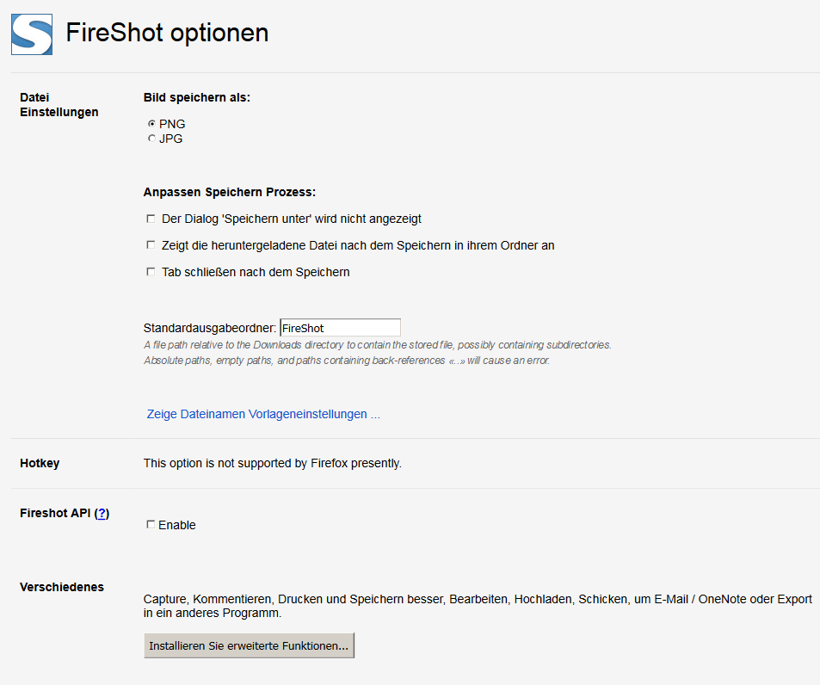Screen dimensions: 820x685
Task: Click the FireShot S logo icon
Action: 32,34
